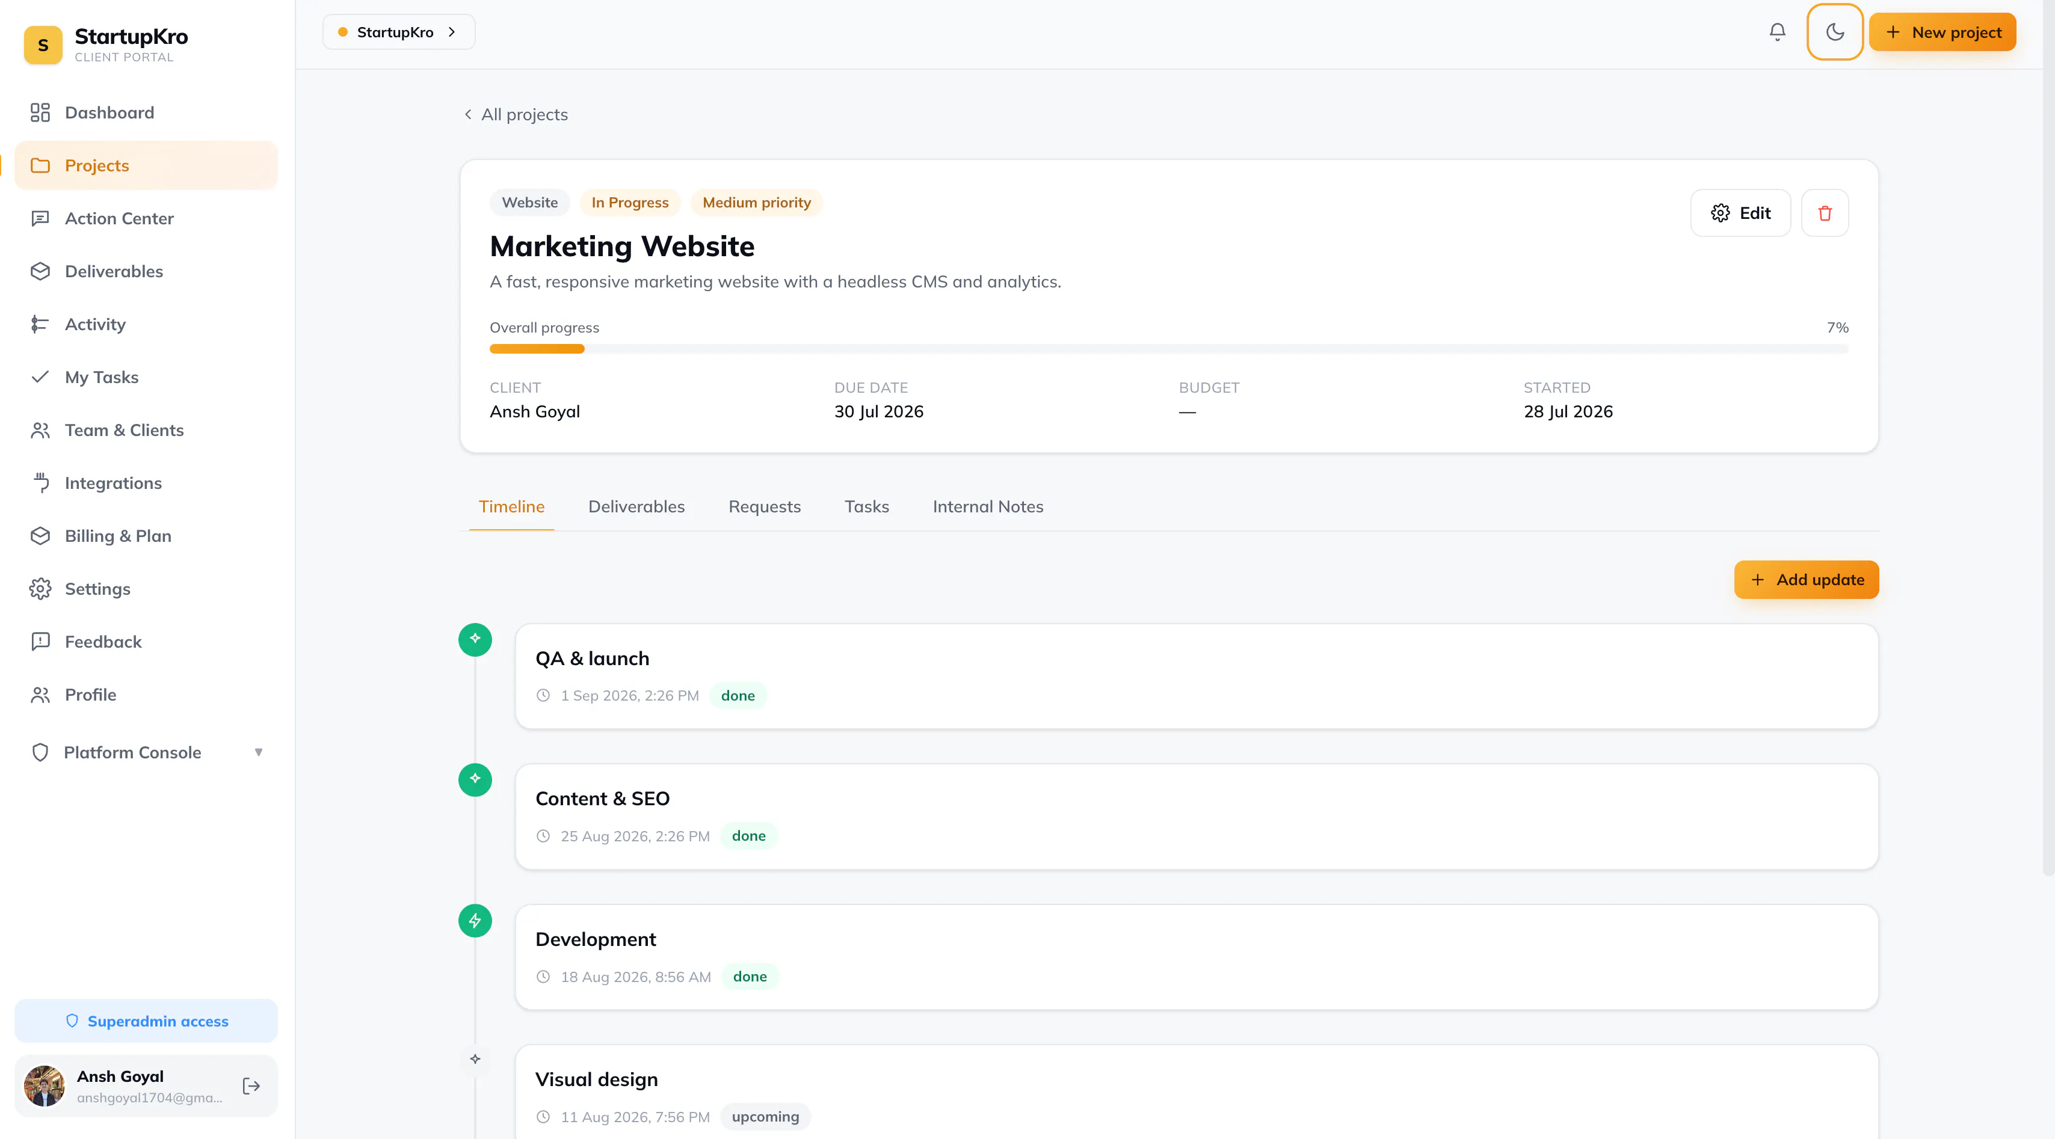Click the My Tasks checkmark icon
Viewport: 2055px width, 1139px height.
pos(40,376)
